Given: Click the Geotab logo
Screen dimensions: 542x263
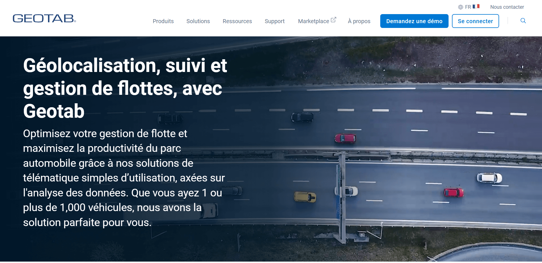Looking at the screenshot, I should tap(44, 18).
